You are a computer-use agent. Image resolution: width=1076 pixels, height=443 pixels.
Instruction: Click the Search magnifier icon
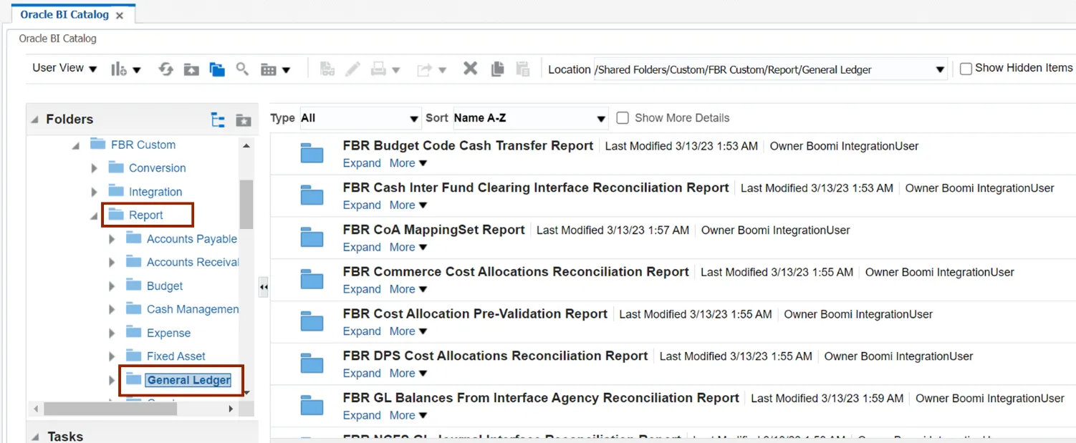coord(242,69)
